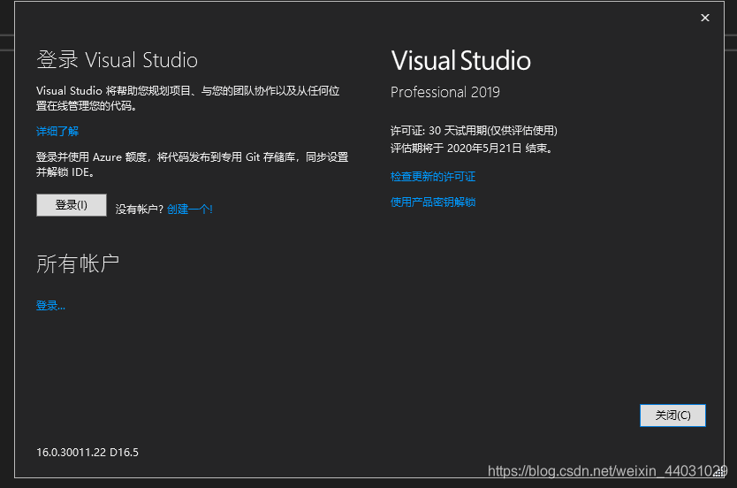The width and height of the screenshot is (737, 488).
Task: Click the 关闭(C) button
Action: coord(672,416)
